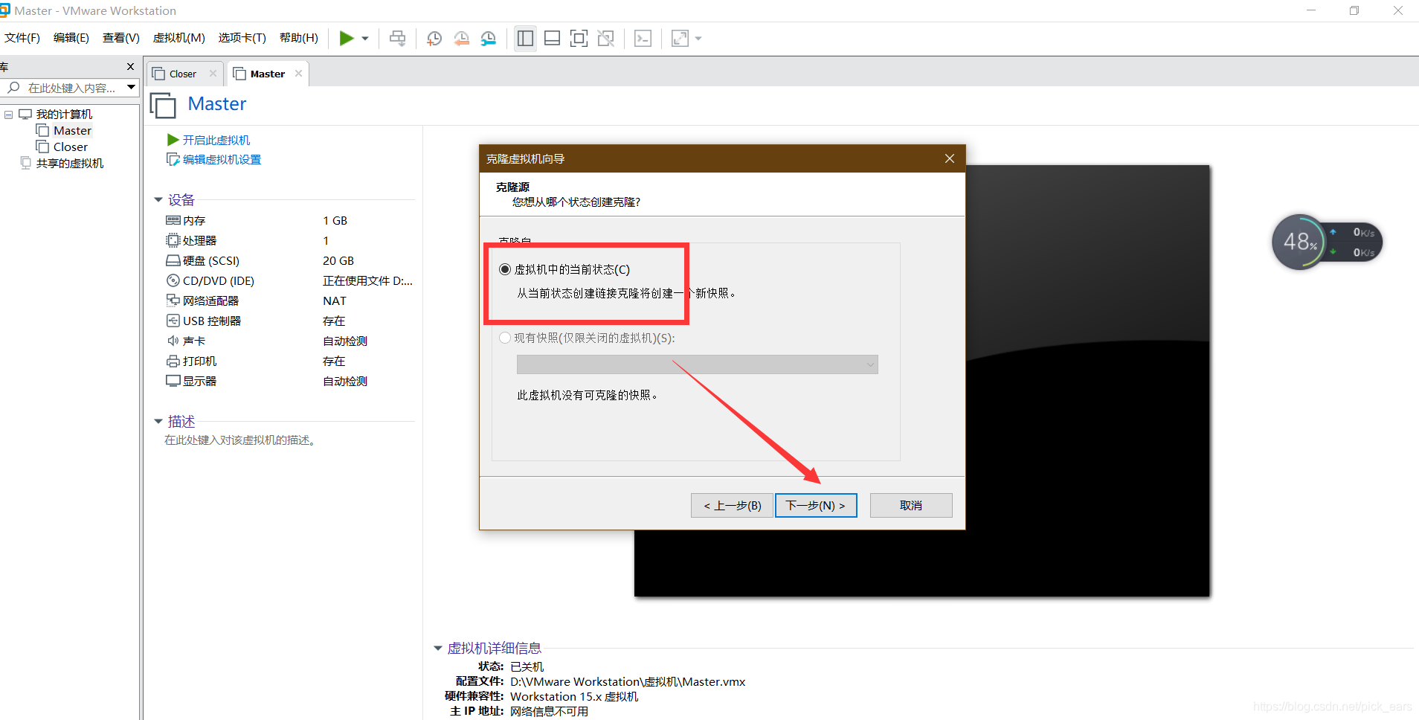Click the full screen mode icon

pyautogui.click(x=579, y=39)
